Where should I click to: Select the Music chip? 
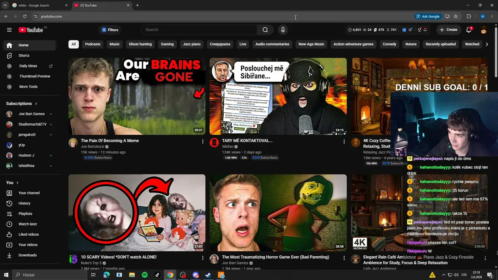[x=114, y=44]
